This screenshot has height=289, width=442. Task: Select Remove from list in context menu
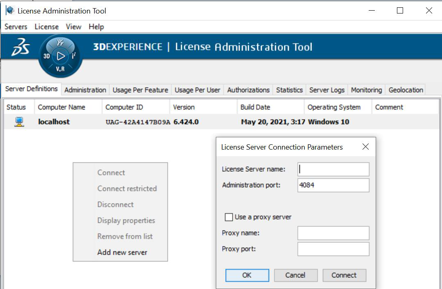(x=125, y=236)
